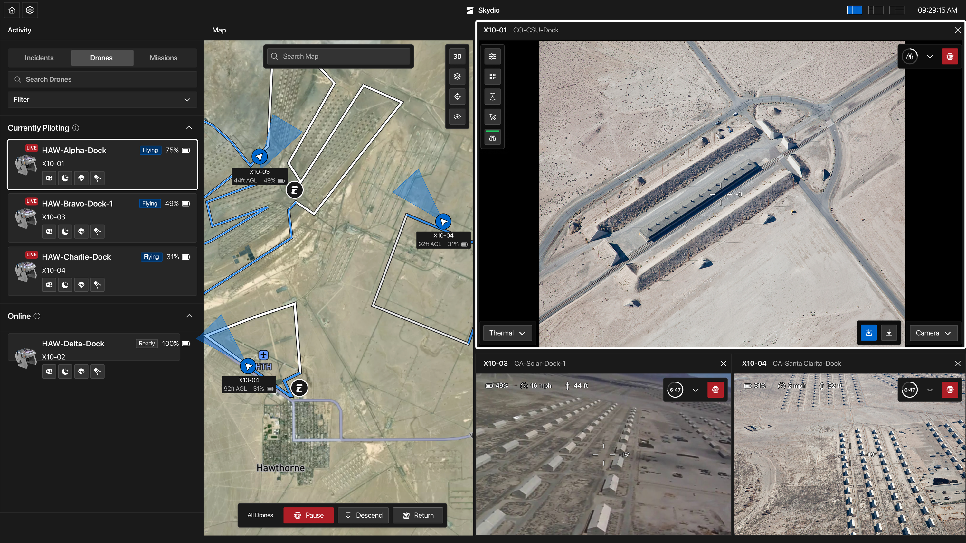Viewport: 966px width, 543px height.
Task: Switch to the Incidents tab
Action: (39, 58)
